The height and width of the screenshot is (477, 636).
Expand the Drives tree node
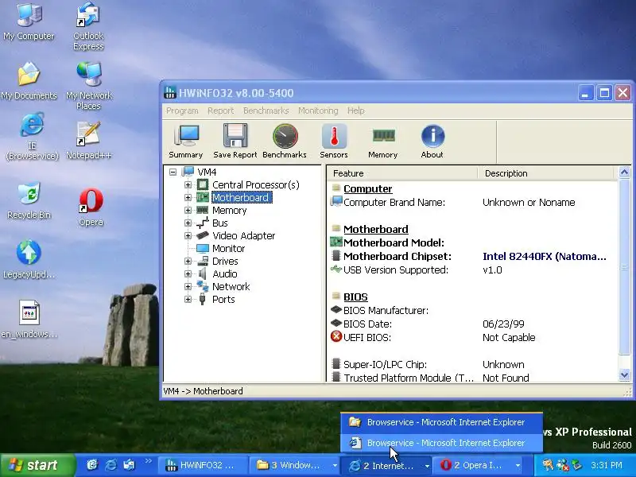pyautogui.click(x=188, y=262)
